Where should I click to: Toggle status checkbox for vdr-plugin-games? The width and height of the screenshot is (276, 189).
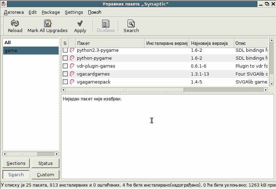(65, 66)
